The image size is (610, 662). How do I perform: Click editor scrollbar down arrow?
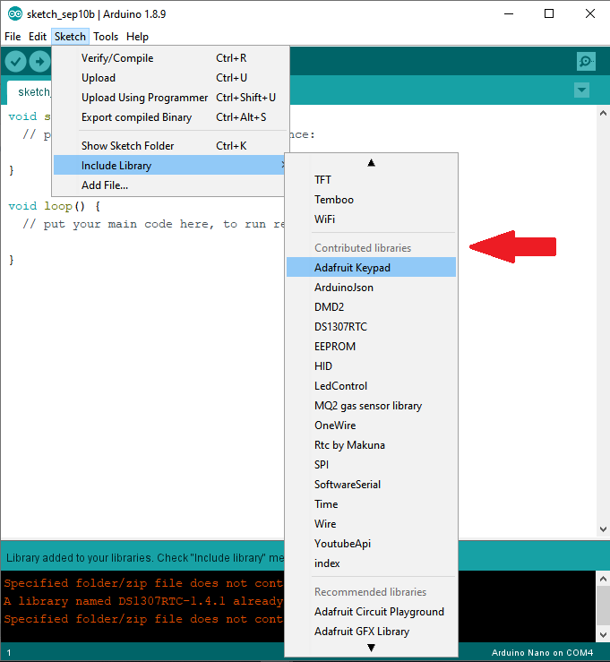(603, 529)
